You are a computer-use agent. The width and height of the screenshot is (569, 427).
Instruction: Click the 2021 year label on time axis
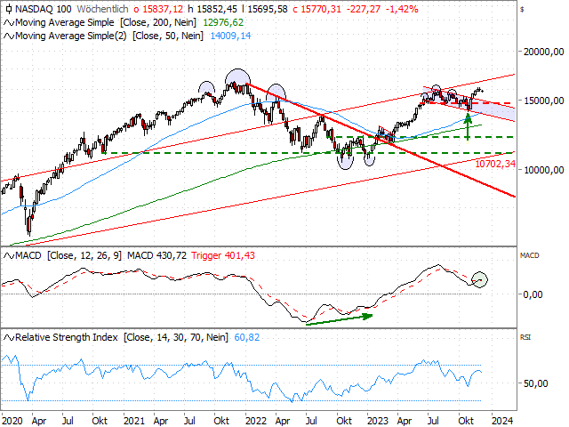pyautogui.click(x=134, y=421)
